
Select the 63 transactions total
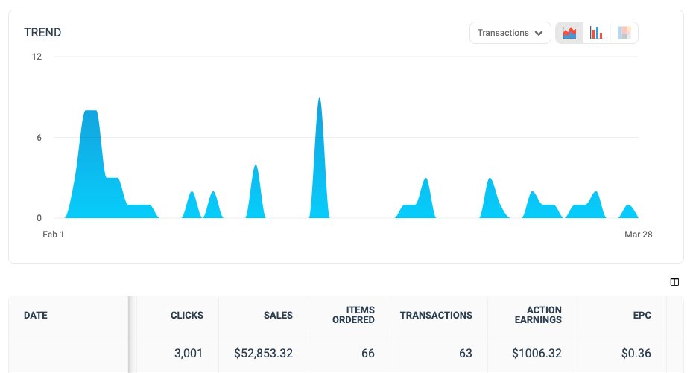(x=466, y=353)
